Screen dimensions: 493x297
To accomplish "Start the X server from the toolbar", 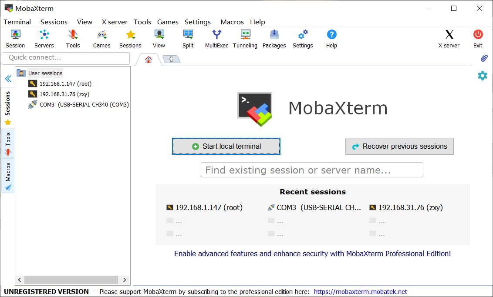I will pyautogui.click(x=449, y=38).
